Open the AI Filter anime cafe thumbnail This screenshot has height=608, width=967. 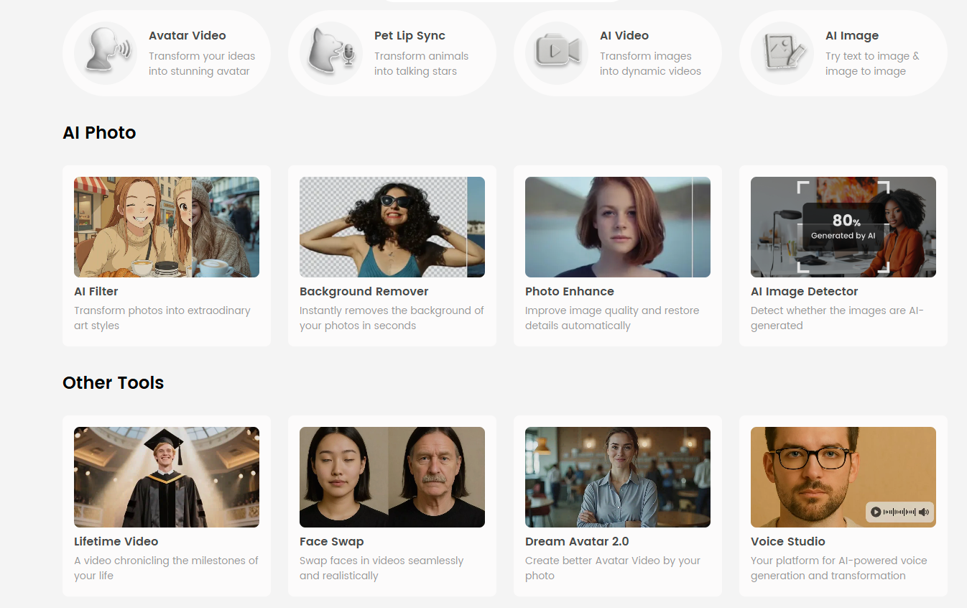[167, 227]
